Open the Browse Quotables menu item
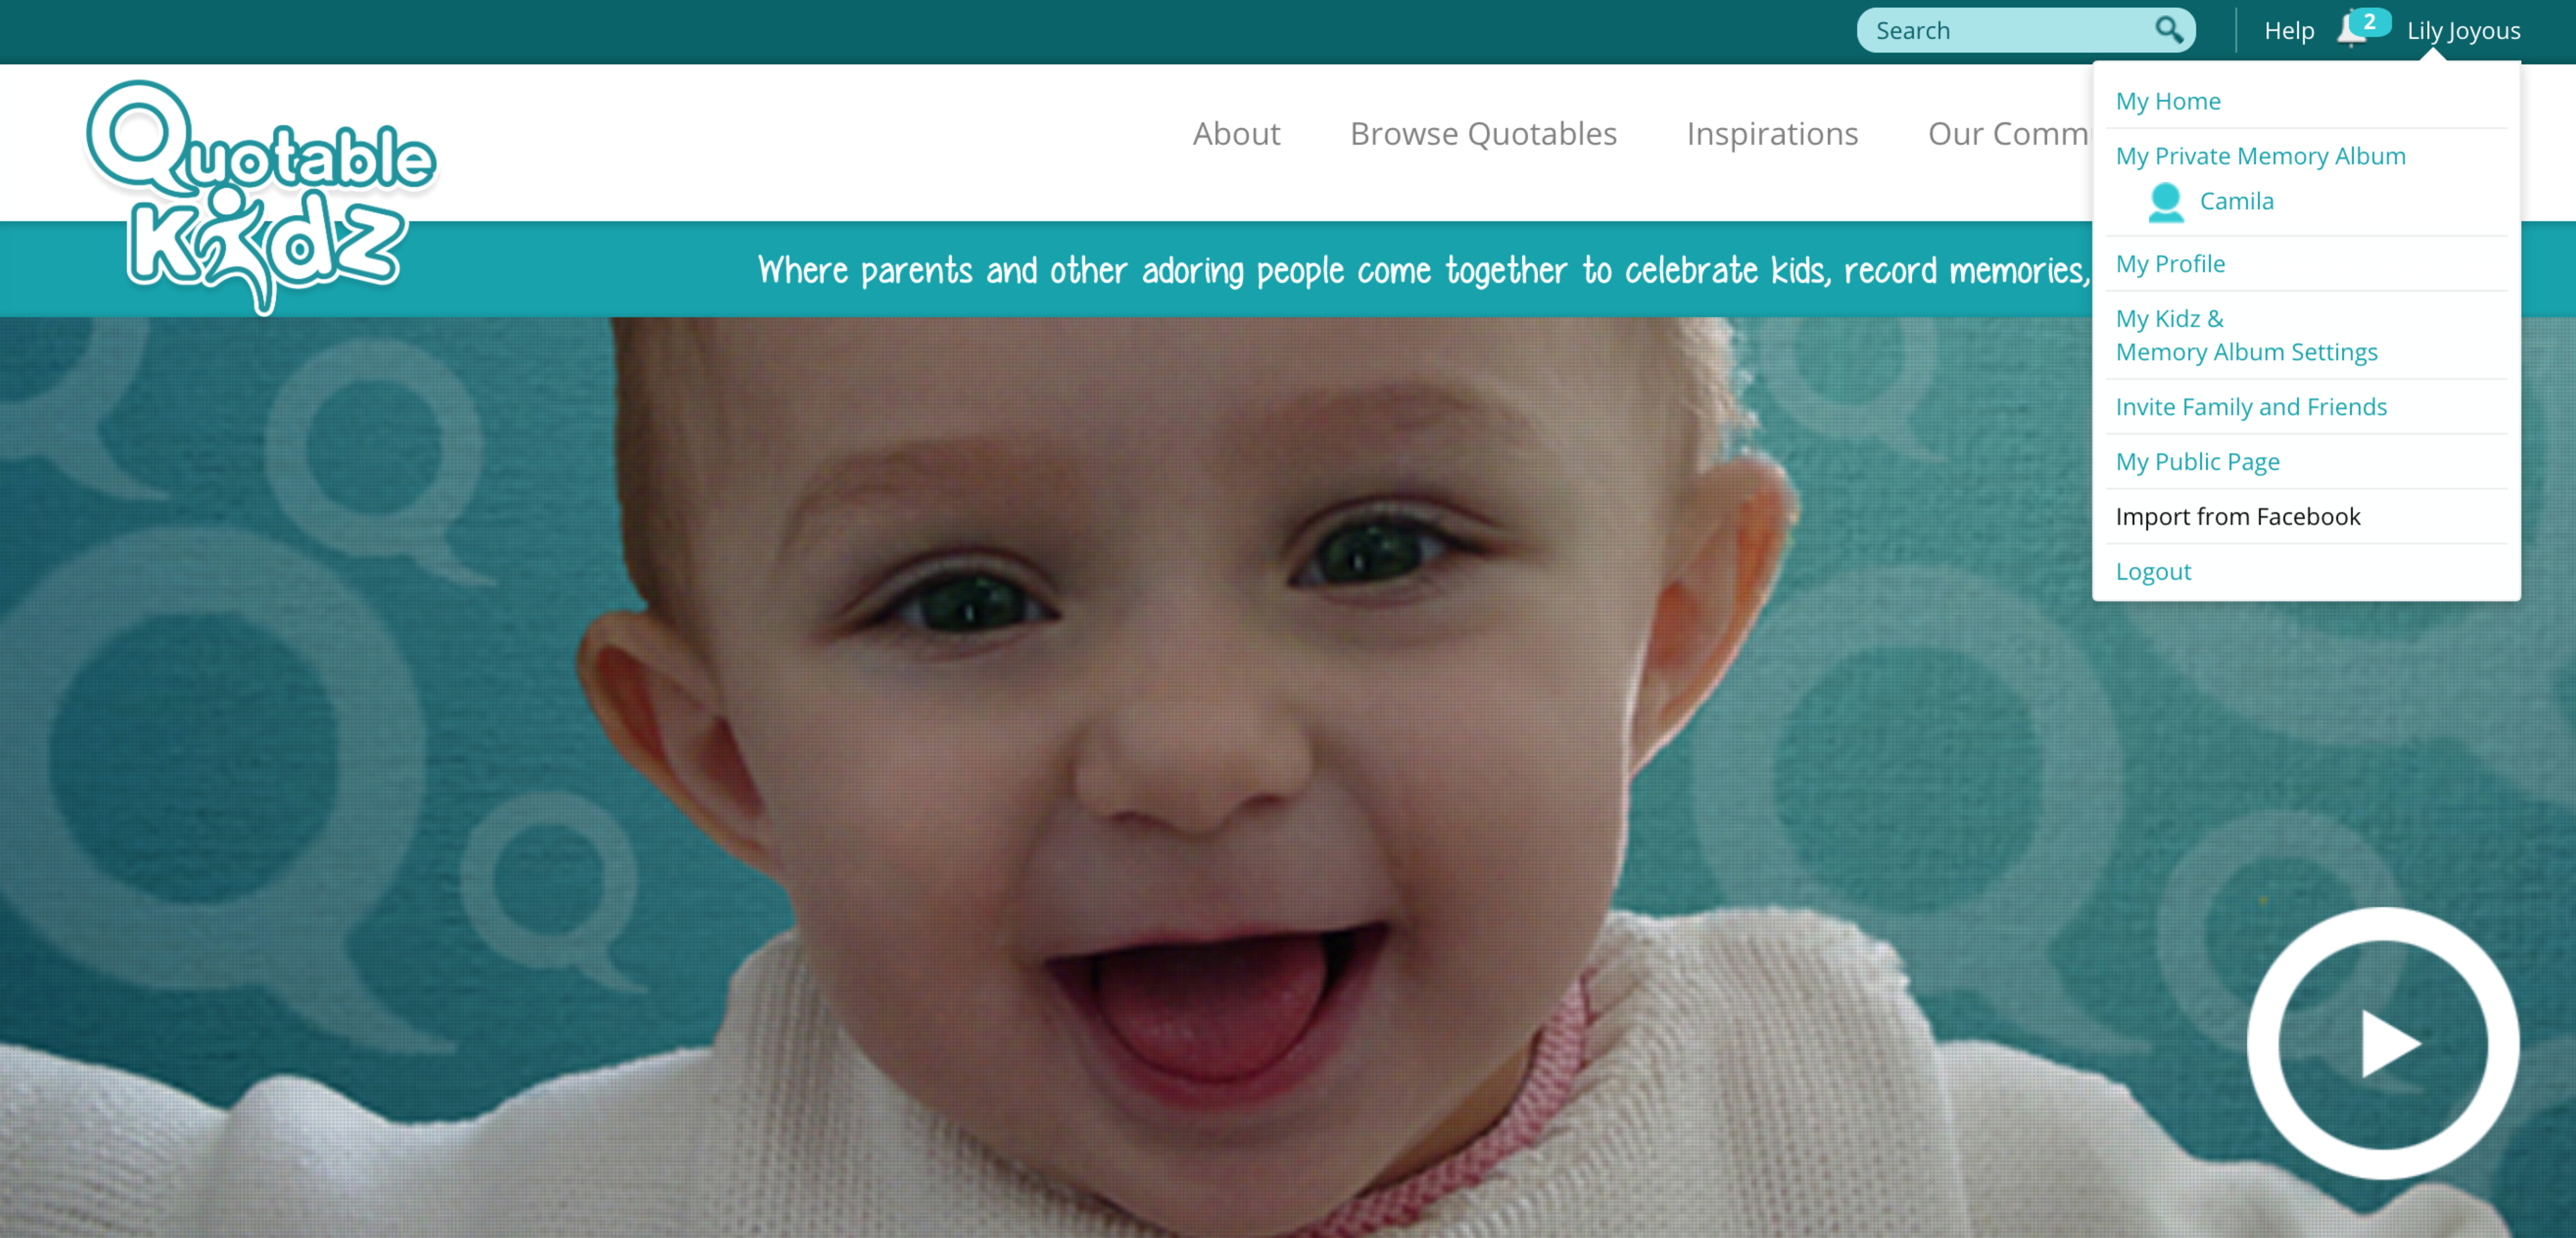Image resolution: width=2576 pixels, height=1238 pixels. [x=1483, y=134]
